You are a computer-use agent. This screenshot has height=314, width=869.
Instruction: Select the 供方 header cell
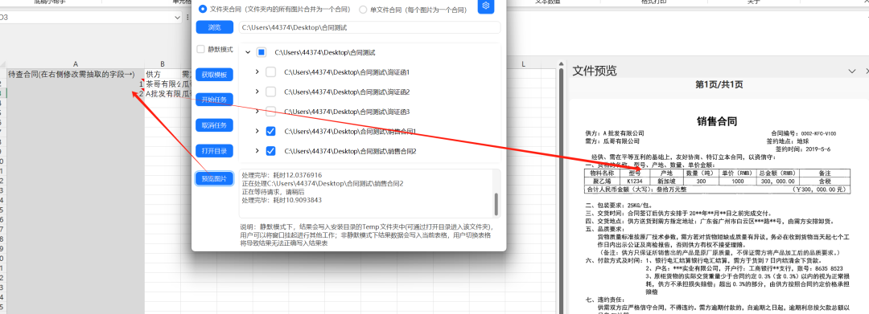163,74
